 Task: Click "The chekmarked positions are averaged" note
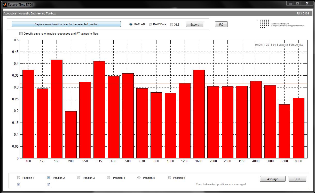pyautogui.click(x=221, y=184)
